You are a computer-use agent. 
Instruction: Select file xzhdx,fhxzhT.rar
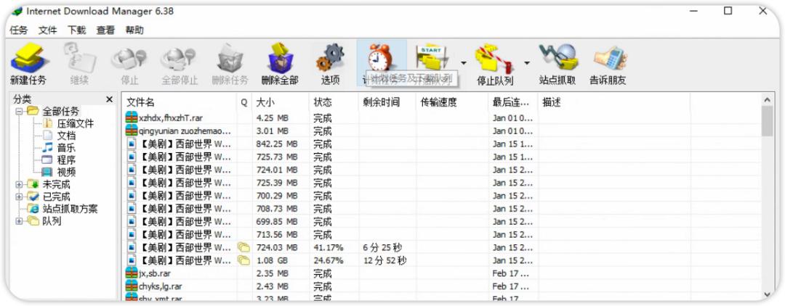pos(172,118)
